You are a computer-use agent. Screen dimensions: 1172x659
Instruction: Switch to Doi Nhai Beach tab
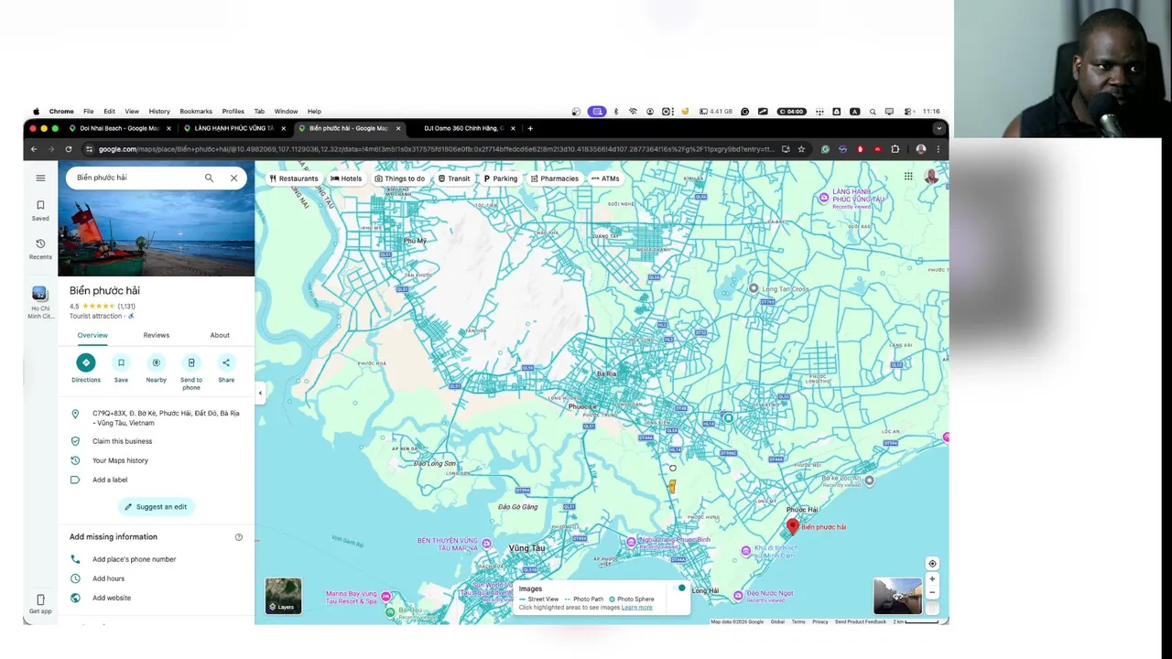coord(119,128)
